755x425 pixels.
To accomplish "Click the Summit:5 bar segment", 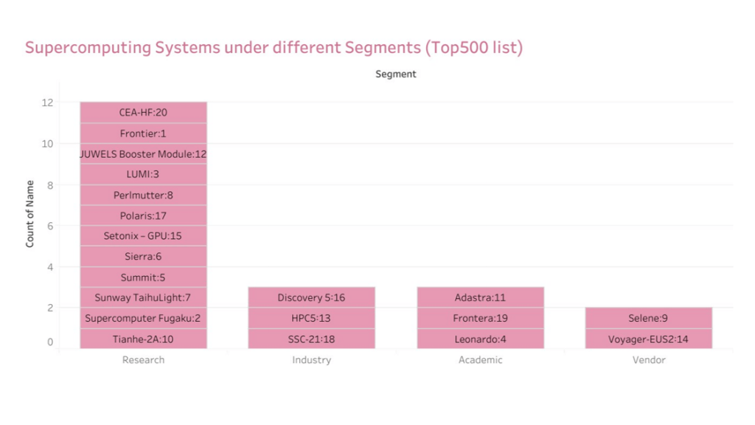I will pyautogui.click(x=143, y=277).
